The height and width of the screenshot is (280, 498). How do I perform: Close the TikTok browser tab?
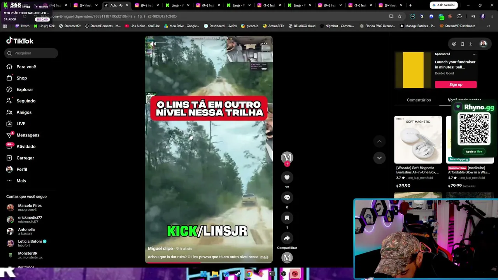[127, 5]
